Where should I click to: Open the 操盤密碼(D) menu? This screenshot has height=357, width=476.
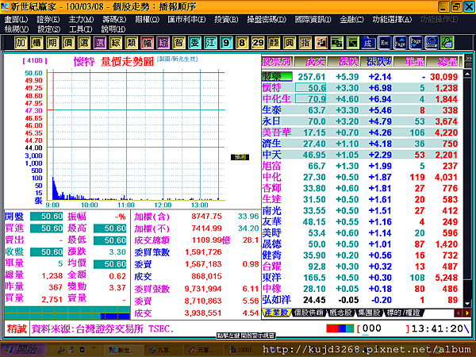tap(267, 19)
